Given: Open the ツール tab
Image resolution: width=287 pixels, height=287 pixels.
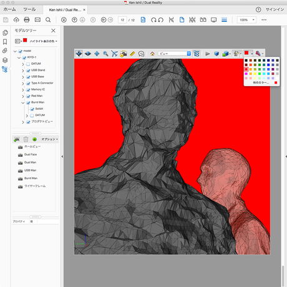Looking at the screenshot, I should point(29,9).
